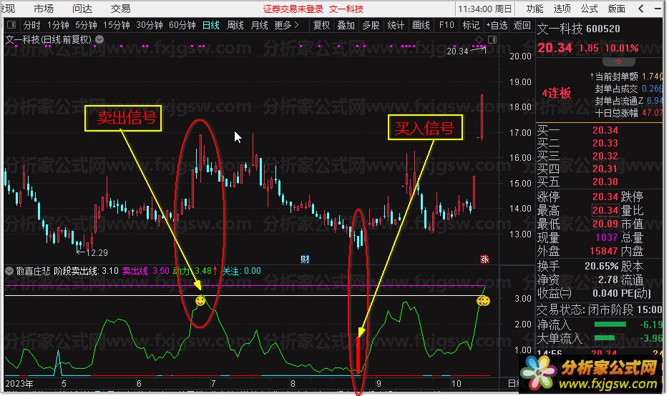
Task: Open F10 company info
Action: pos(446,25)
